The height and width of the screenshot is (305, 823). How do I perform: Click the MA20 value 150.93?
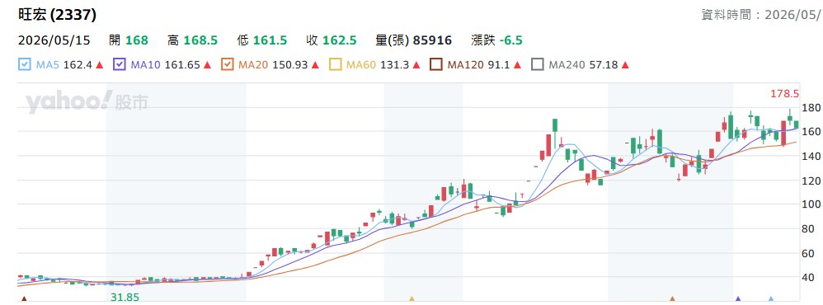click(291, 65)
